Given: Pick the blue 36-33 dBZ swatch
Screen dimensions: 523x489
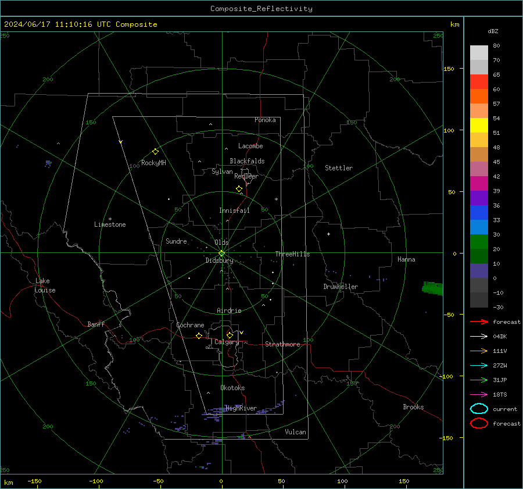Looking at the screenshot, I should coord(479,213).
